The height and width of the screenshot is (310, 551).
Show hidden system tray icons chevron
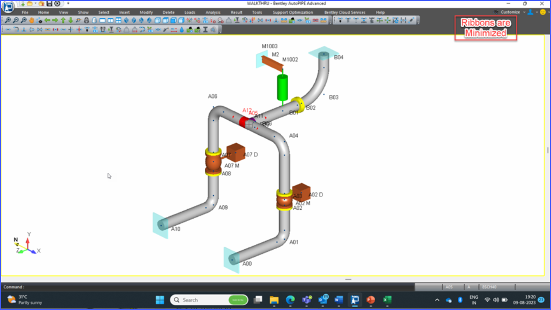(437, 300)
